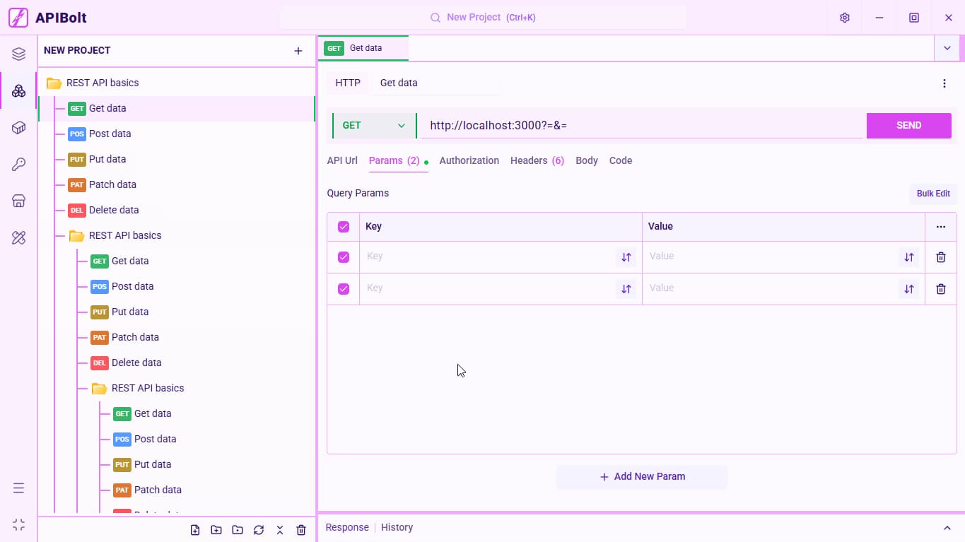Click the new file icon in tree footer
965x542 pixels.
195,530
